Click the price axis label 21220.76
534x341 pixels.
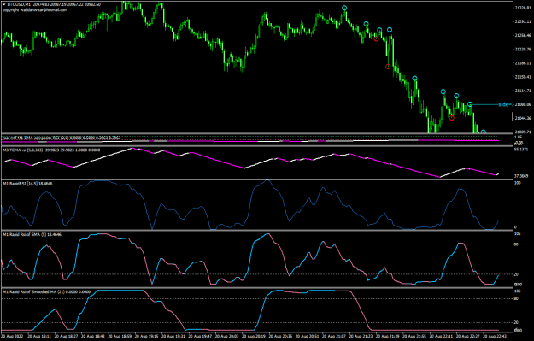click(x=523, y=49)
